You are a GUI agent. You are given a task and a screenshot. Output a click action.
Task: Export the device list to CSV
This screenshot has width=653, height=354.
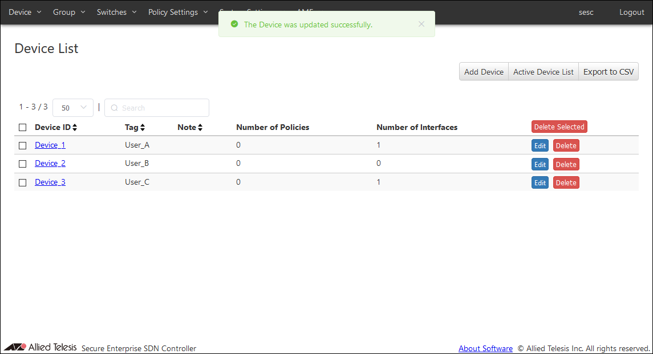tap(608, 72)
